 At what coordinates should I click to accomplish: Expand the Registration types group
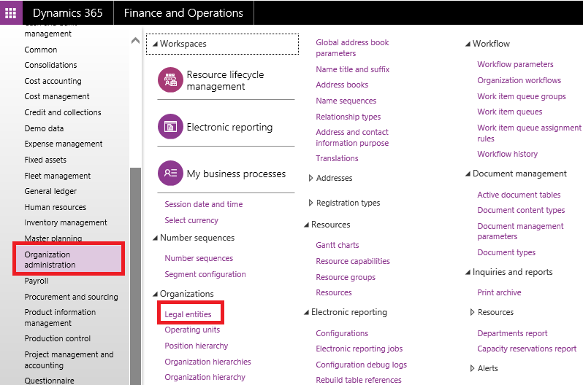pyautogui.click(x=310, y=203)
